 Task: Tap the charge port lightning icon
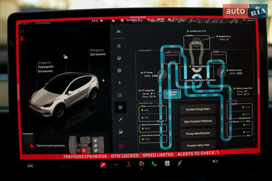point(103,80)
